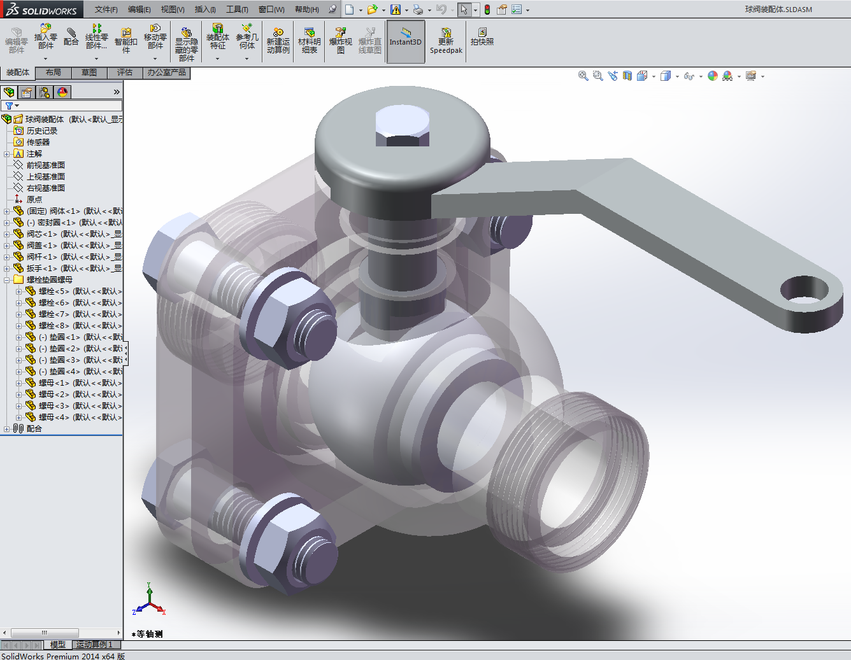The width and height of the screenshot is (851, 660).
Task: Click the Update Speedpak button
Action: click(446, 41)
